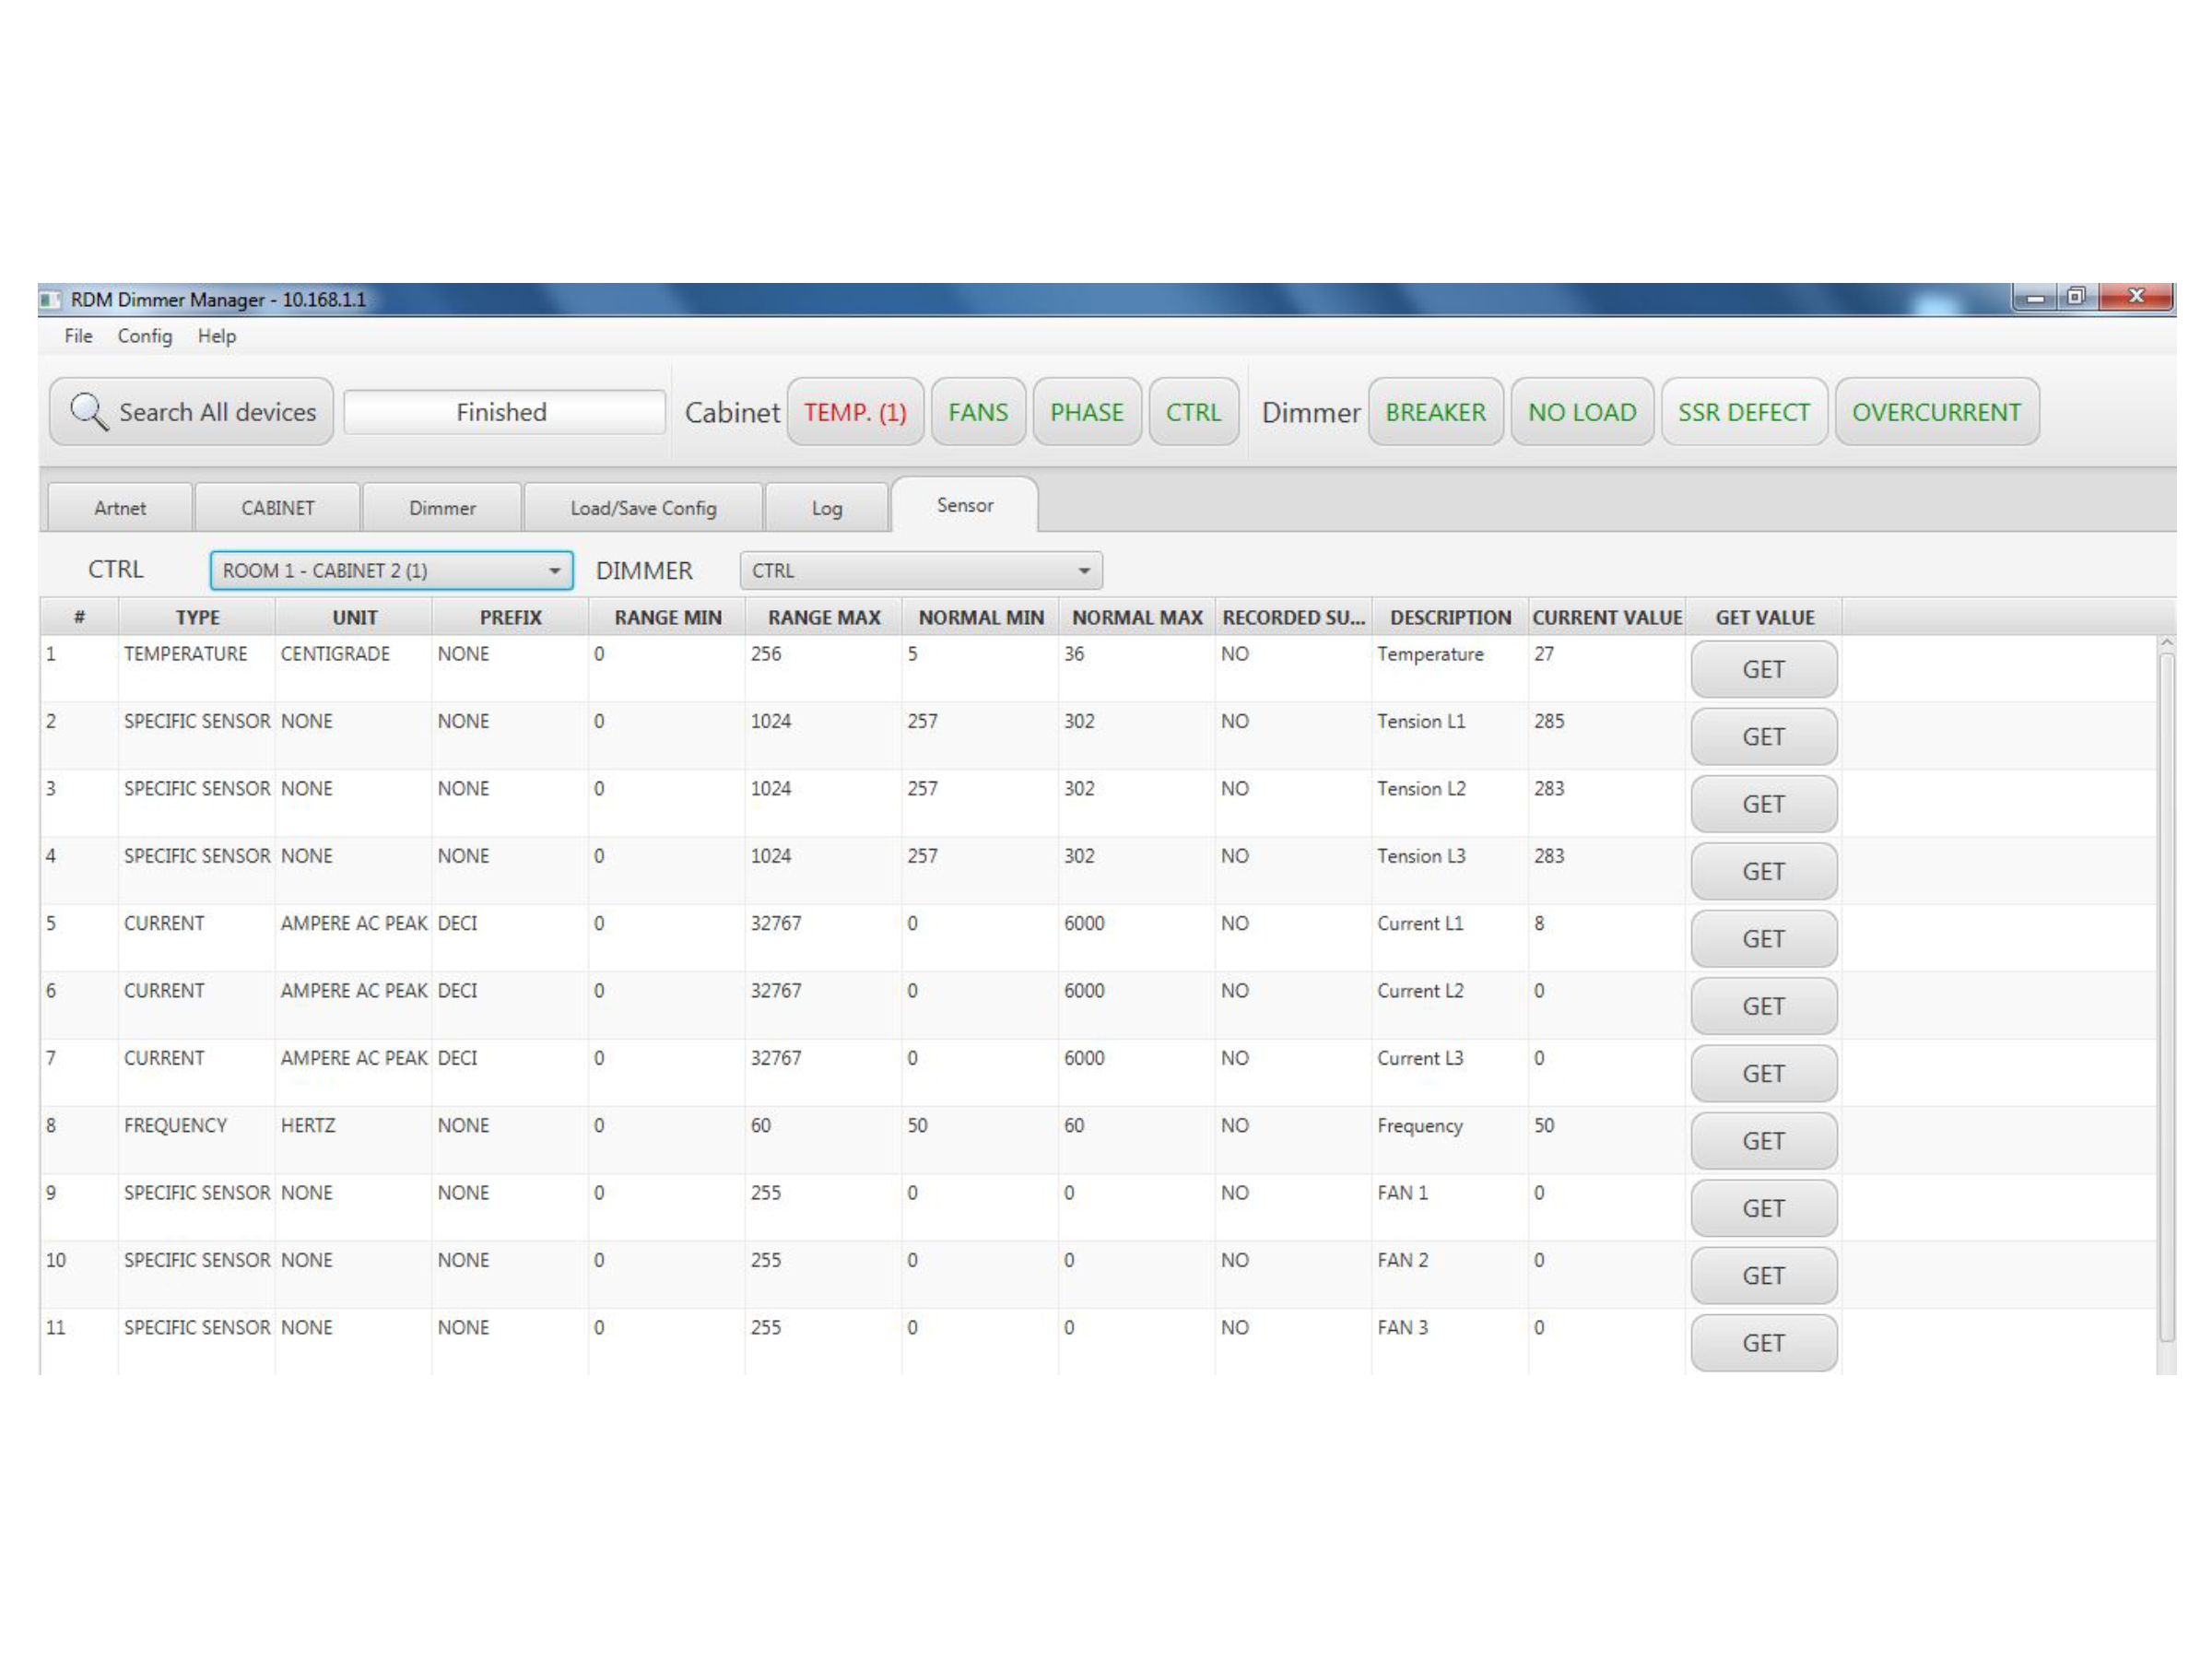Click the OVERCURRENT dimmer status button
The width and height of the screenshot is (2212, 1659).
click(1937, 412)
